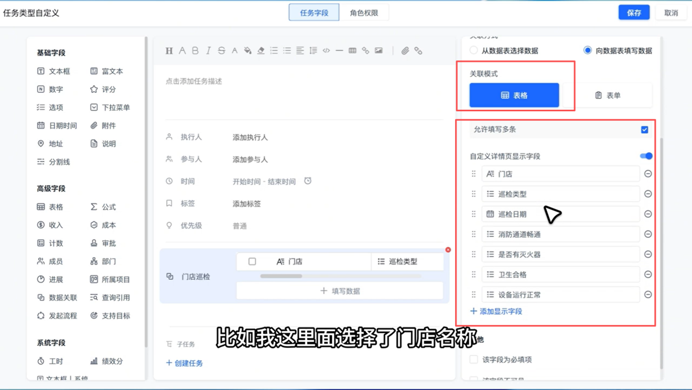Viewport: 692px width, 390px height.
Task: Add 发起流程 field from 高级字段
Action: tap(57, 315)
